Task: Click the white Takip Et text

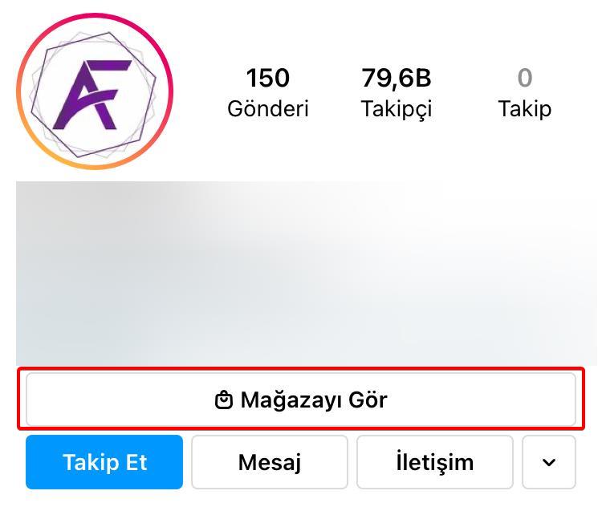Action: point(105,462)
